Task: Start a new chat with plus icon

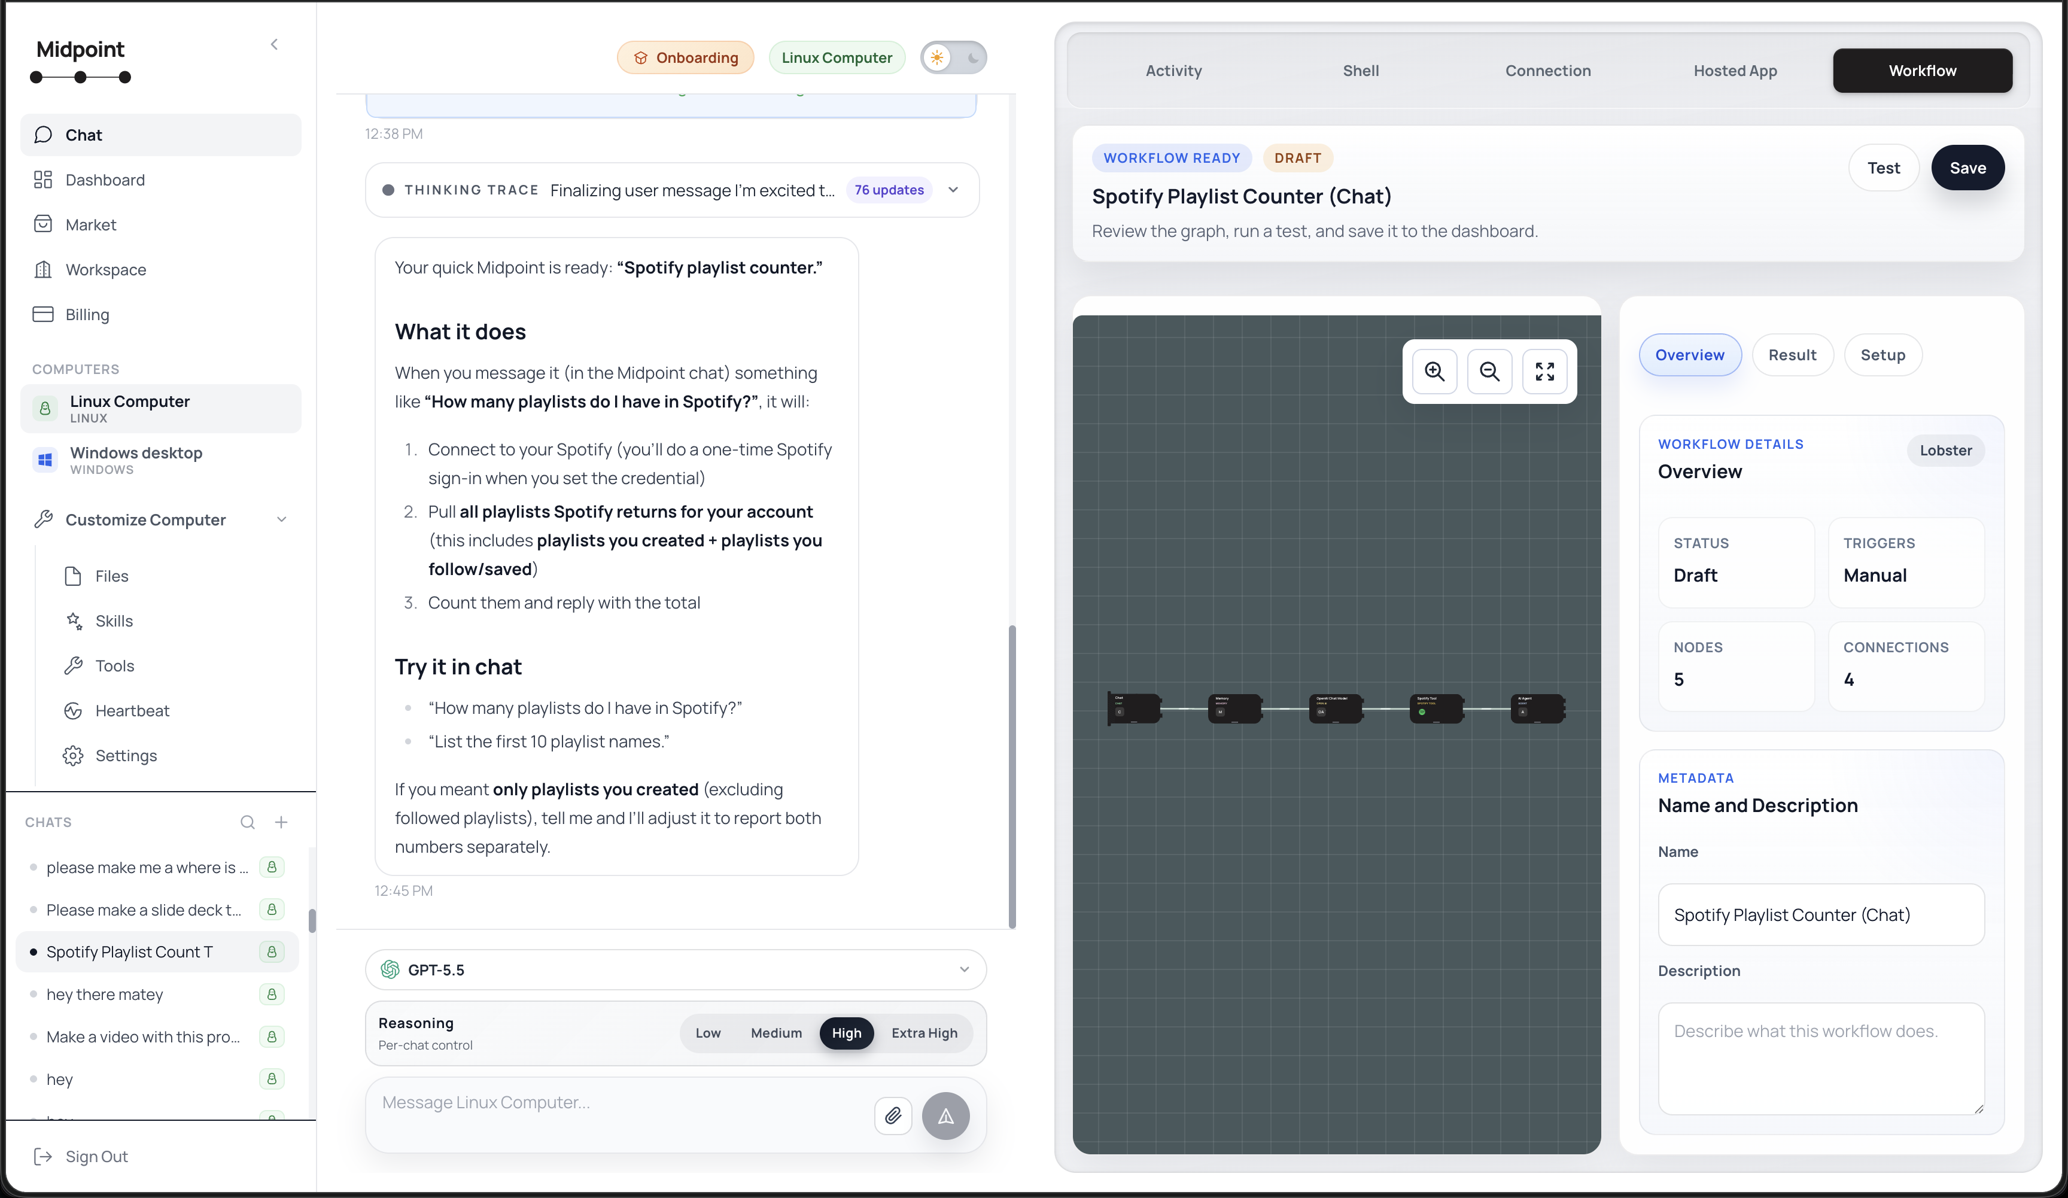Action: coord(281,822)
